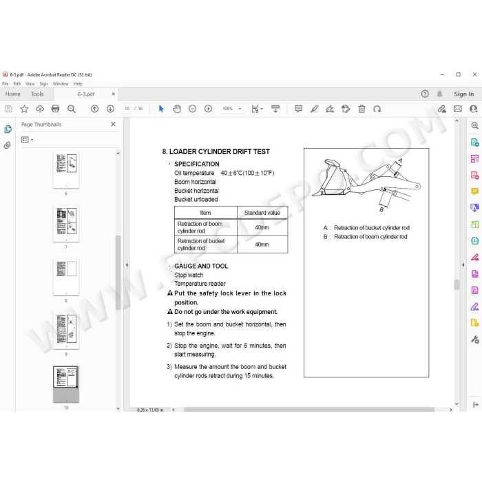Select the 6-3.pdf document tab
The width and height of the screenshot is (482, 482).
coord(86,94)
